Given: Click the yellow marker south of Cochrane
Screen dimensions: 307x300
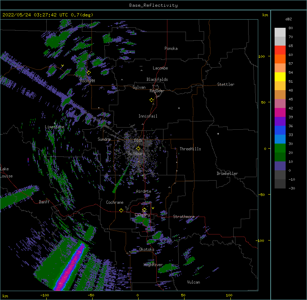Looking at the screenshot, I should 121,210.
